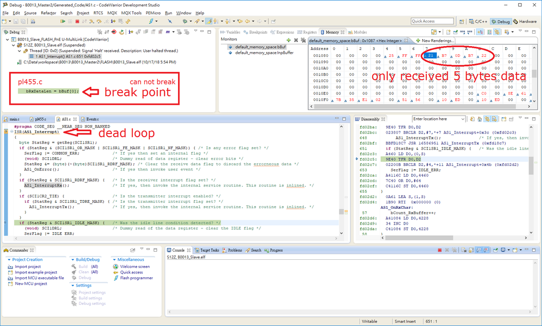Image resolution: width=542 pixels, height=326 pixels.
Task: Click Quick access in Miscellaneous section
Action: [x=131, y=272]
